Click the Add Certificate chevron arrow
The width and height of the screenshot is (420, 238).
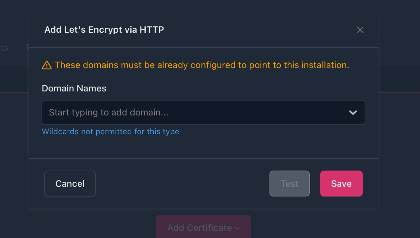coord(237,228)
